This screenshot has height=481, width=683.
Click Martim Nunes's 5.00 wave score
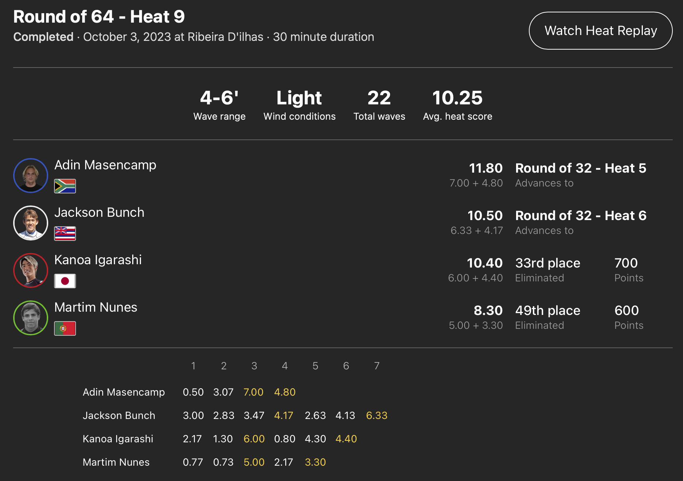coord(254,462)
